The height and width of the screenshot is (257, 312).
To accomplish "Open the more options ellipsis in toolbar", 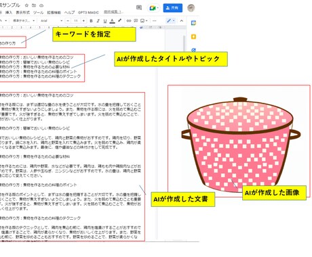I will click(155, 21).
